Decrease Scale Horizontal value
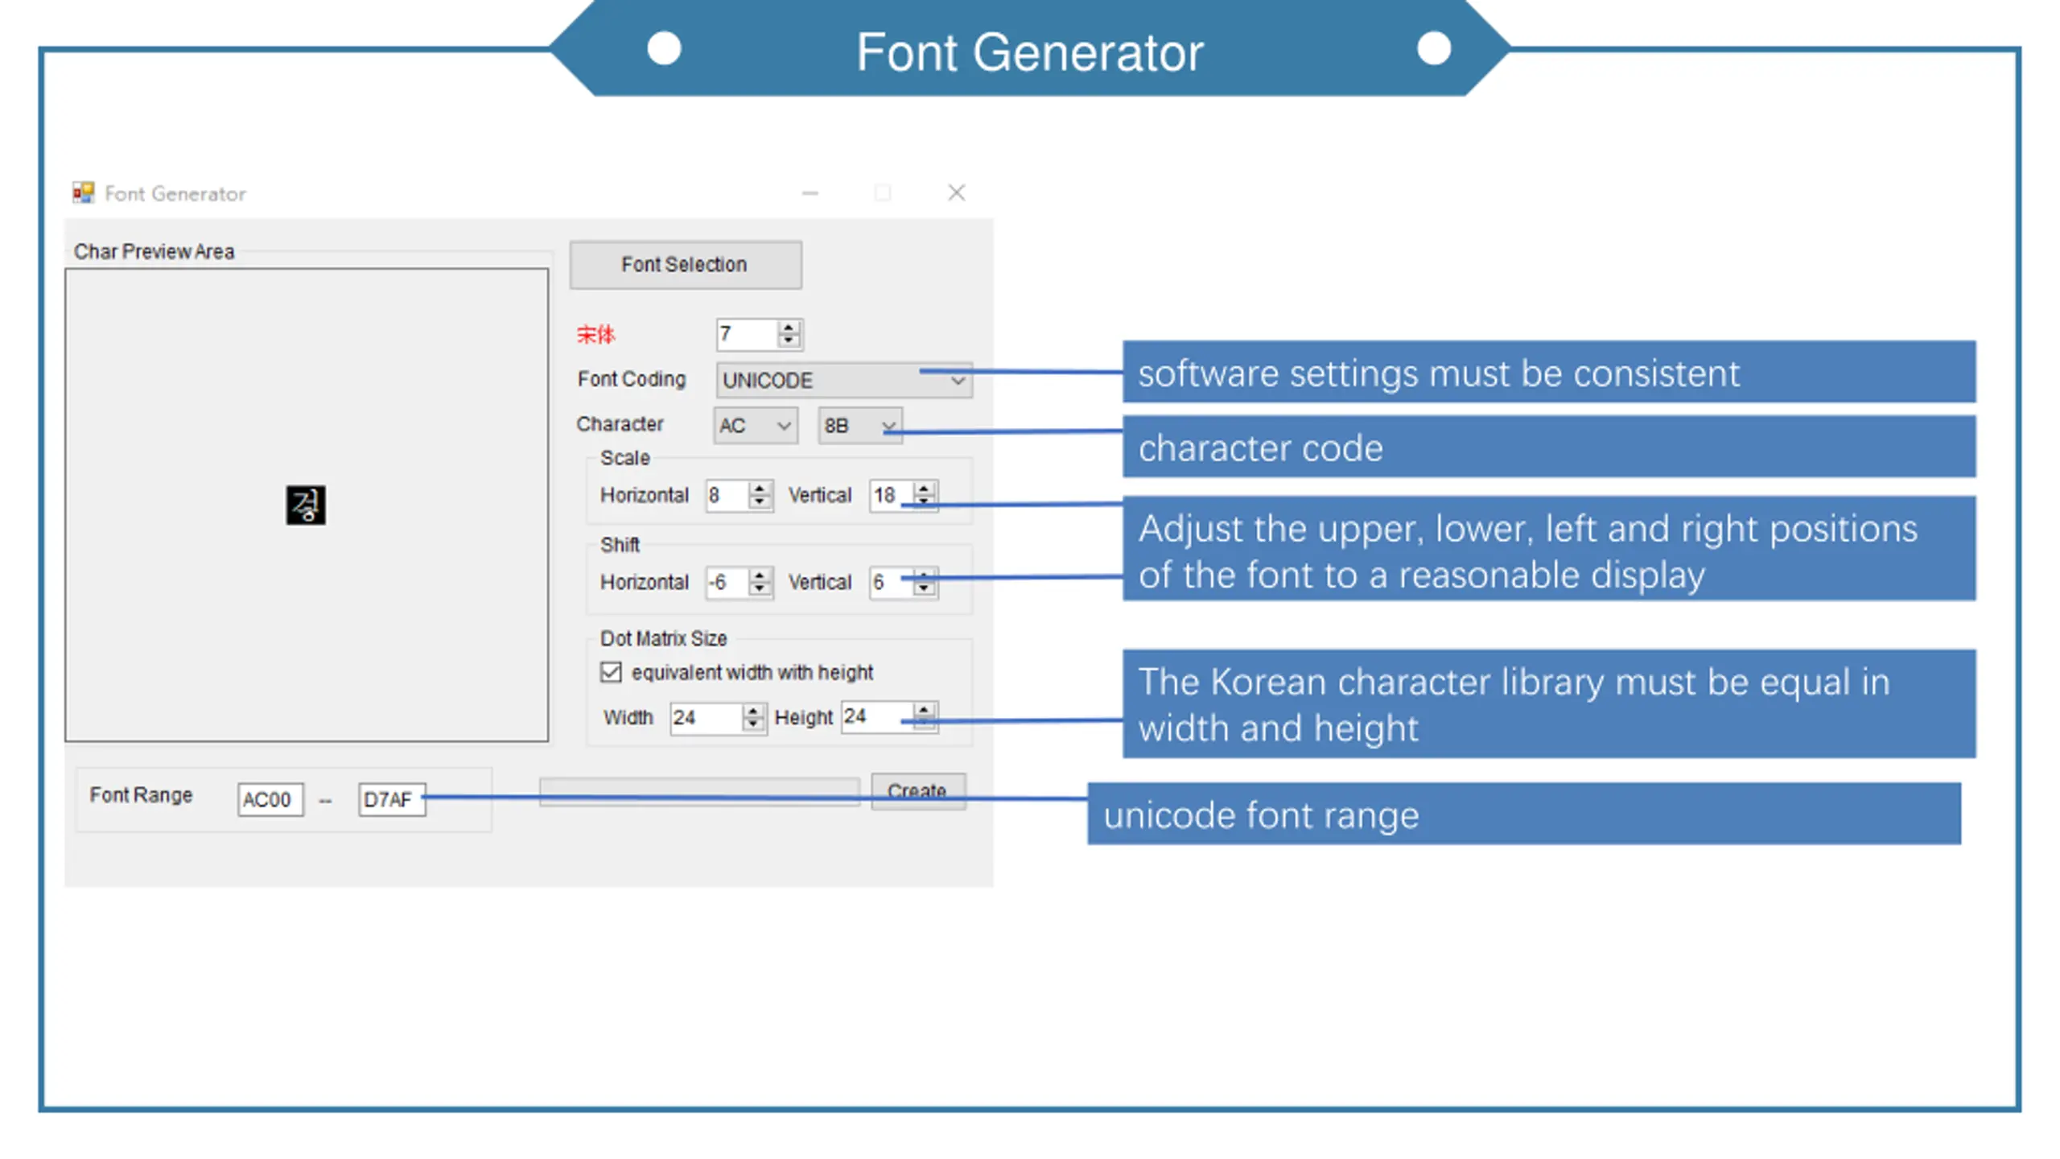 pyautogui.click(x=760, y=501)
